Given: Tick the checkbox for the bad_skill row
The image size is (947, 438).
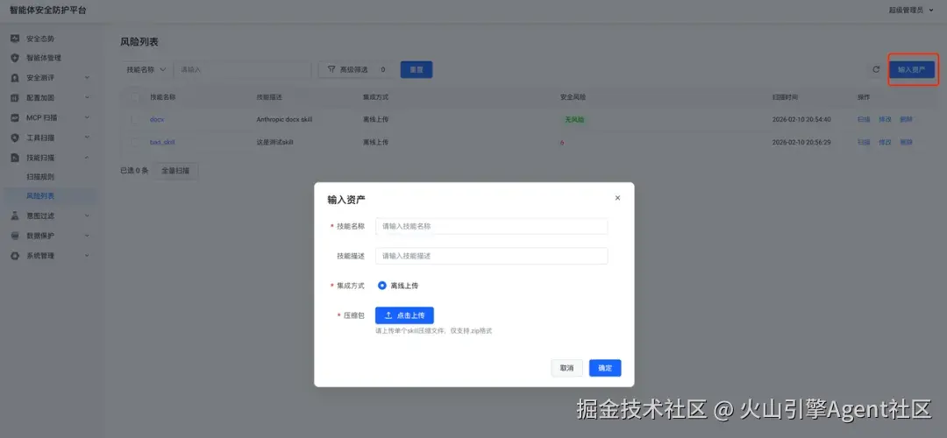Looking at the screenshot, I should click(x=135, y=143).
